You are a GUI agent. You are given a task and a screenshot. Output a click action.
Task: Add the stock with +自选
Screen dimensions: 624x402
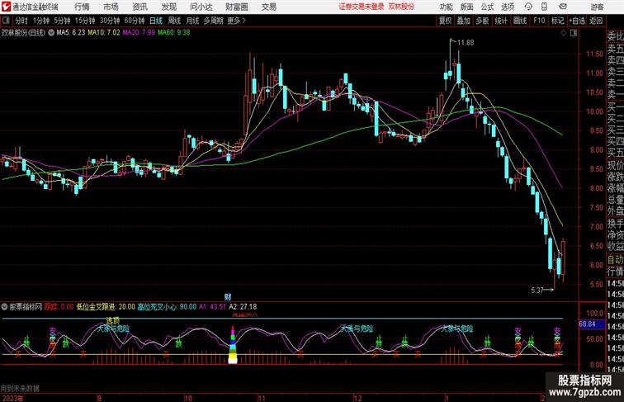point(577,21)
